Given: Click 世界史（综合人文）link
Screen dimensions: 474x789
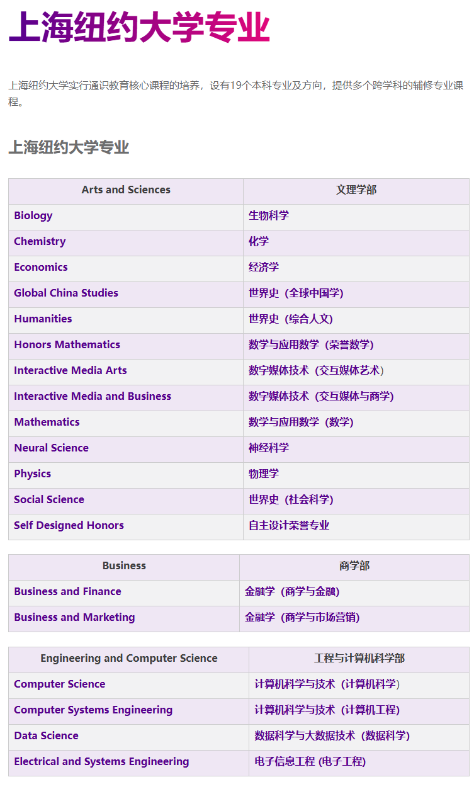Looking at the screenshot, I should (x=291, y=319).
